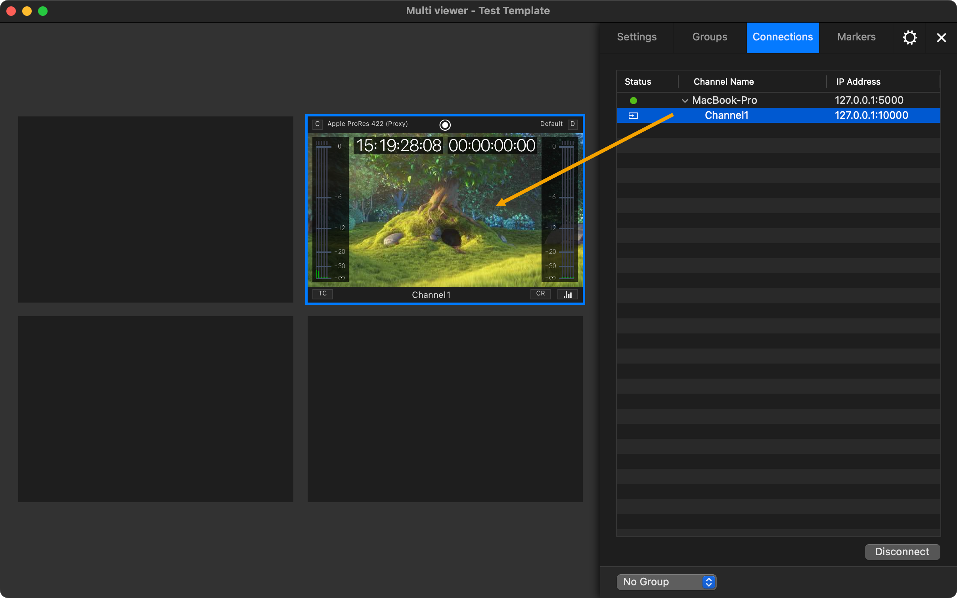The height and width of the screenshot is (598, 957).
Task: Click the Channel1 input status icon
Action: [633, 116]
